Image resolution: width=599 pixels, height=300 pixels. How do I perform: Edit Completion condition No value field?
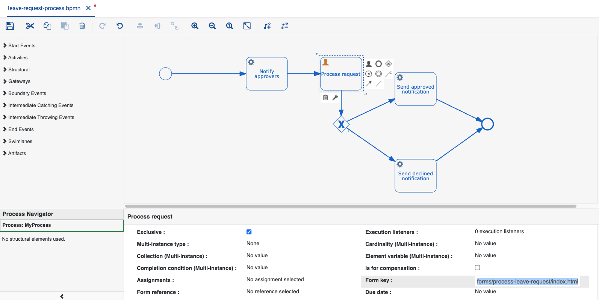coord(257,267)
